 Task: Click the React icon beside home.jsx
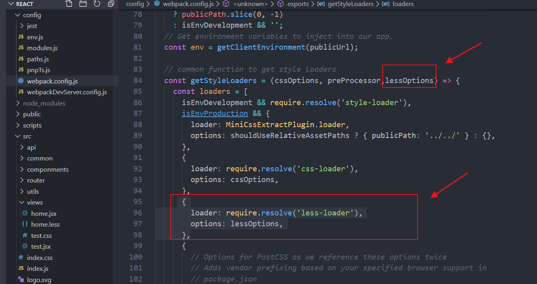[x=25, y=213]
